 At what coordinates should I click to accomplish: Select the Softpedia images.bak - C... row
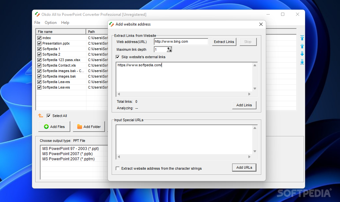coord(63,71)
